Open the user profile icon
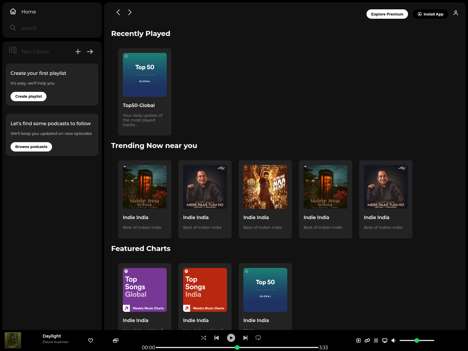This screenshot has height=351, width=468. (456, 13)
